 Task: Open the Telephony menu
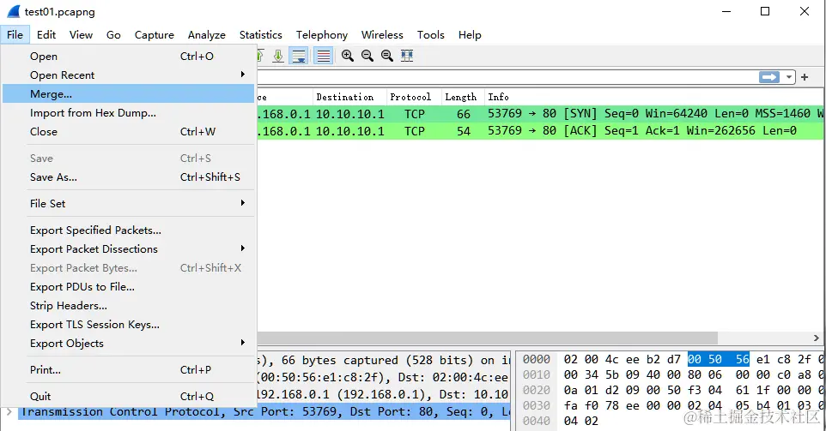pos(322,34)
